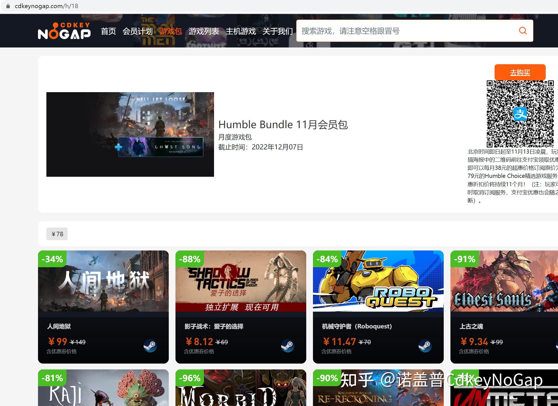Select the 游戏包 menu item
This screenshot has width=558, height=406.
click(x=171, y=31)
